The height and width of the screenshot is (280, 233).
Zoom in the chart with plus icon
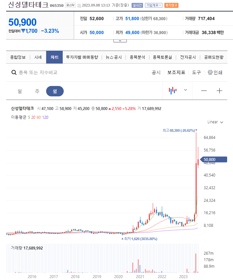pos(219,91)
